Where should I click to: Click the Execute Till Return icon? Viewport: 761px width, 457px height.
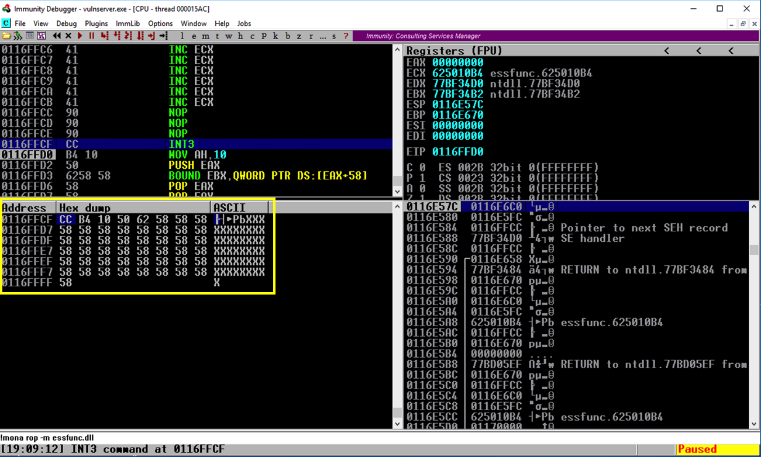[x=151, y=36]
